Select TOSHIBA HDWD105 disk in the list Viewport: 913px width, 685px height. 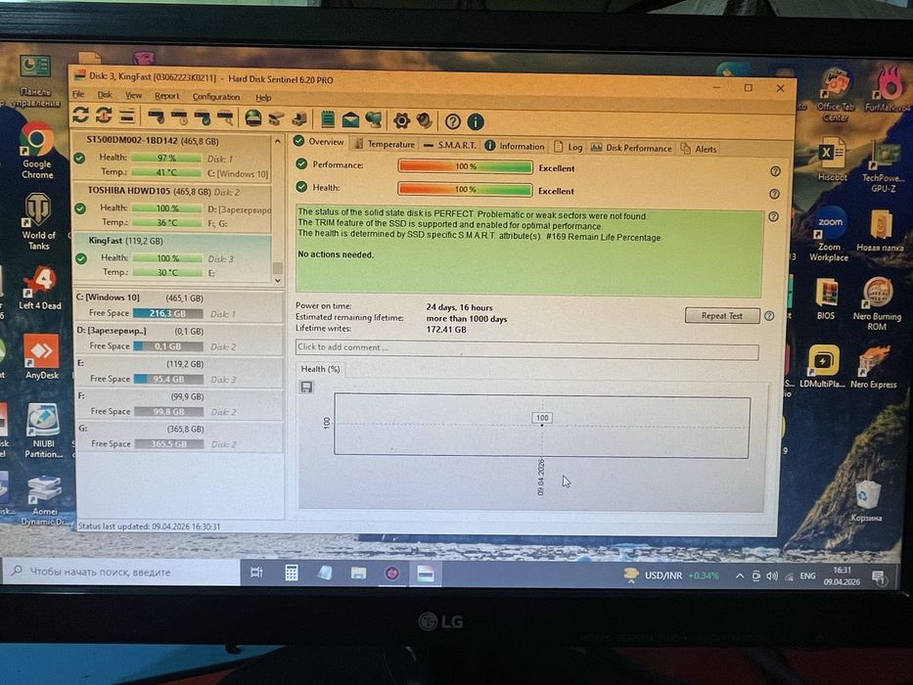click(x=172, y=207)
